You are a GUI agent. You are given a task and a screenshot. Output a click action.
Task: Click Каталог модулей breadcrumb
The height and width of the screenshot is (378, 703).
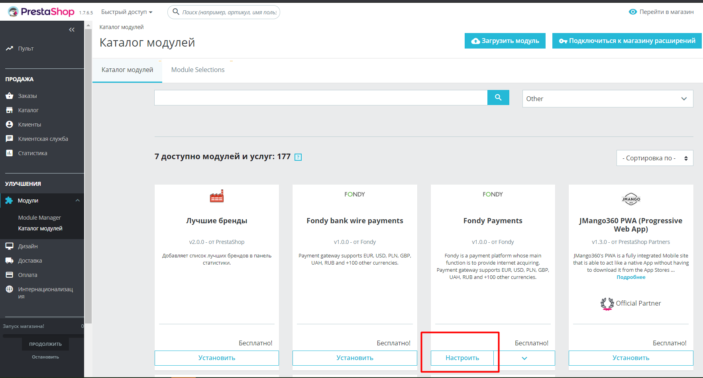pos(122,27)
